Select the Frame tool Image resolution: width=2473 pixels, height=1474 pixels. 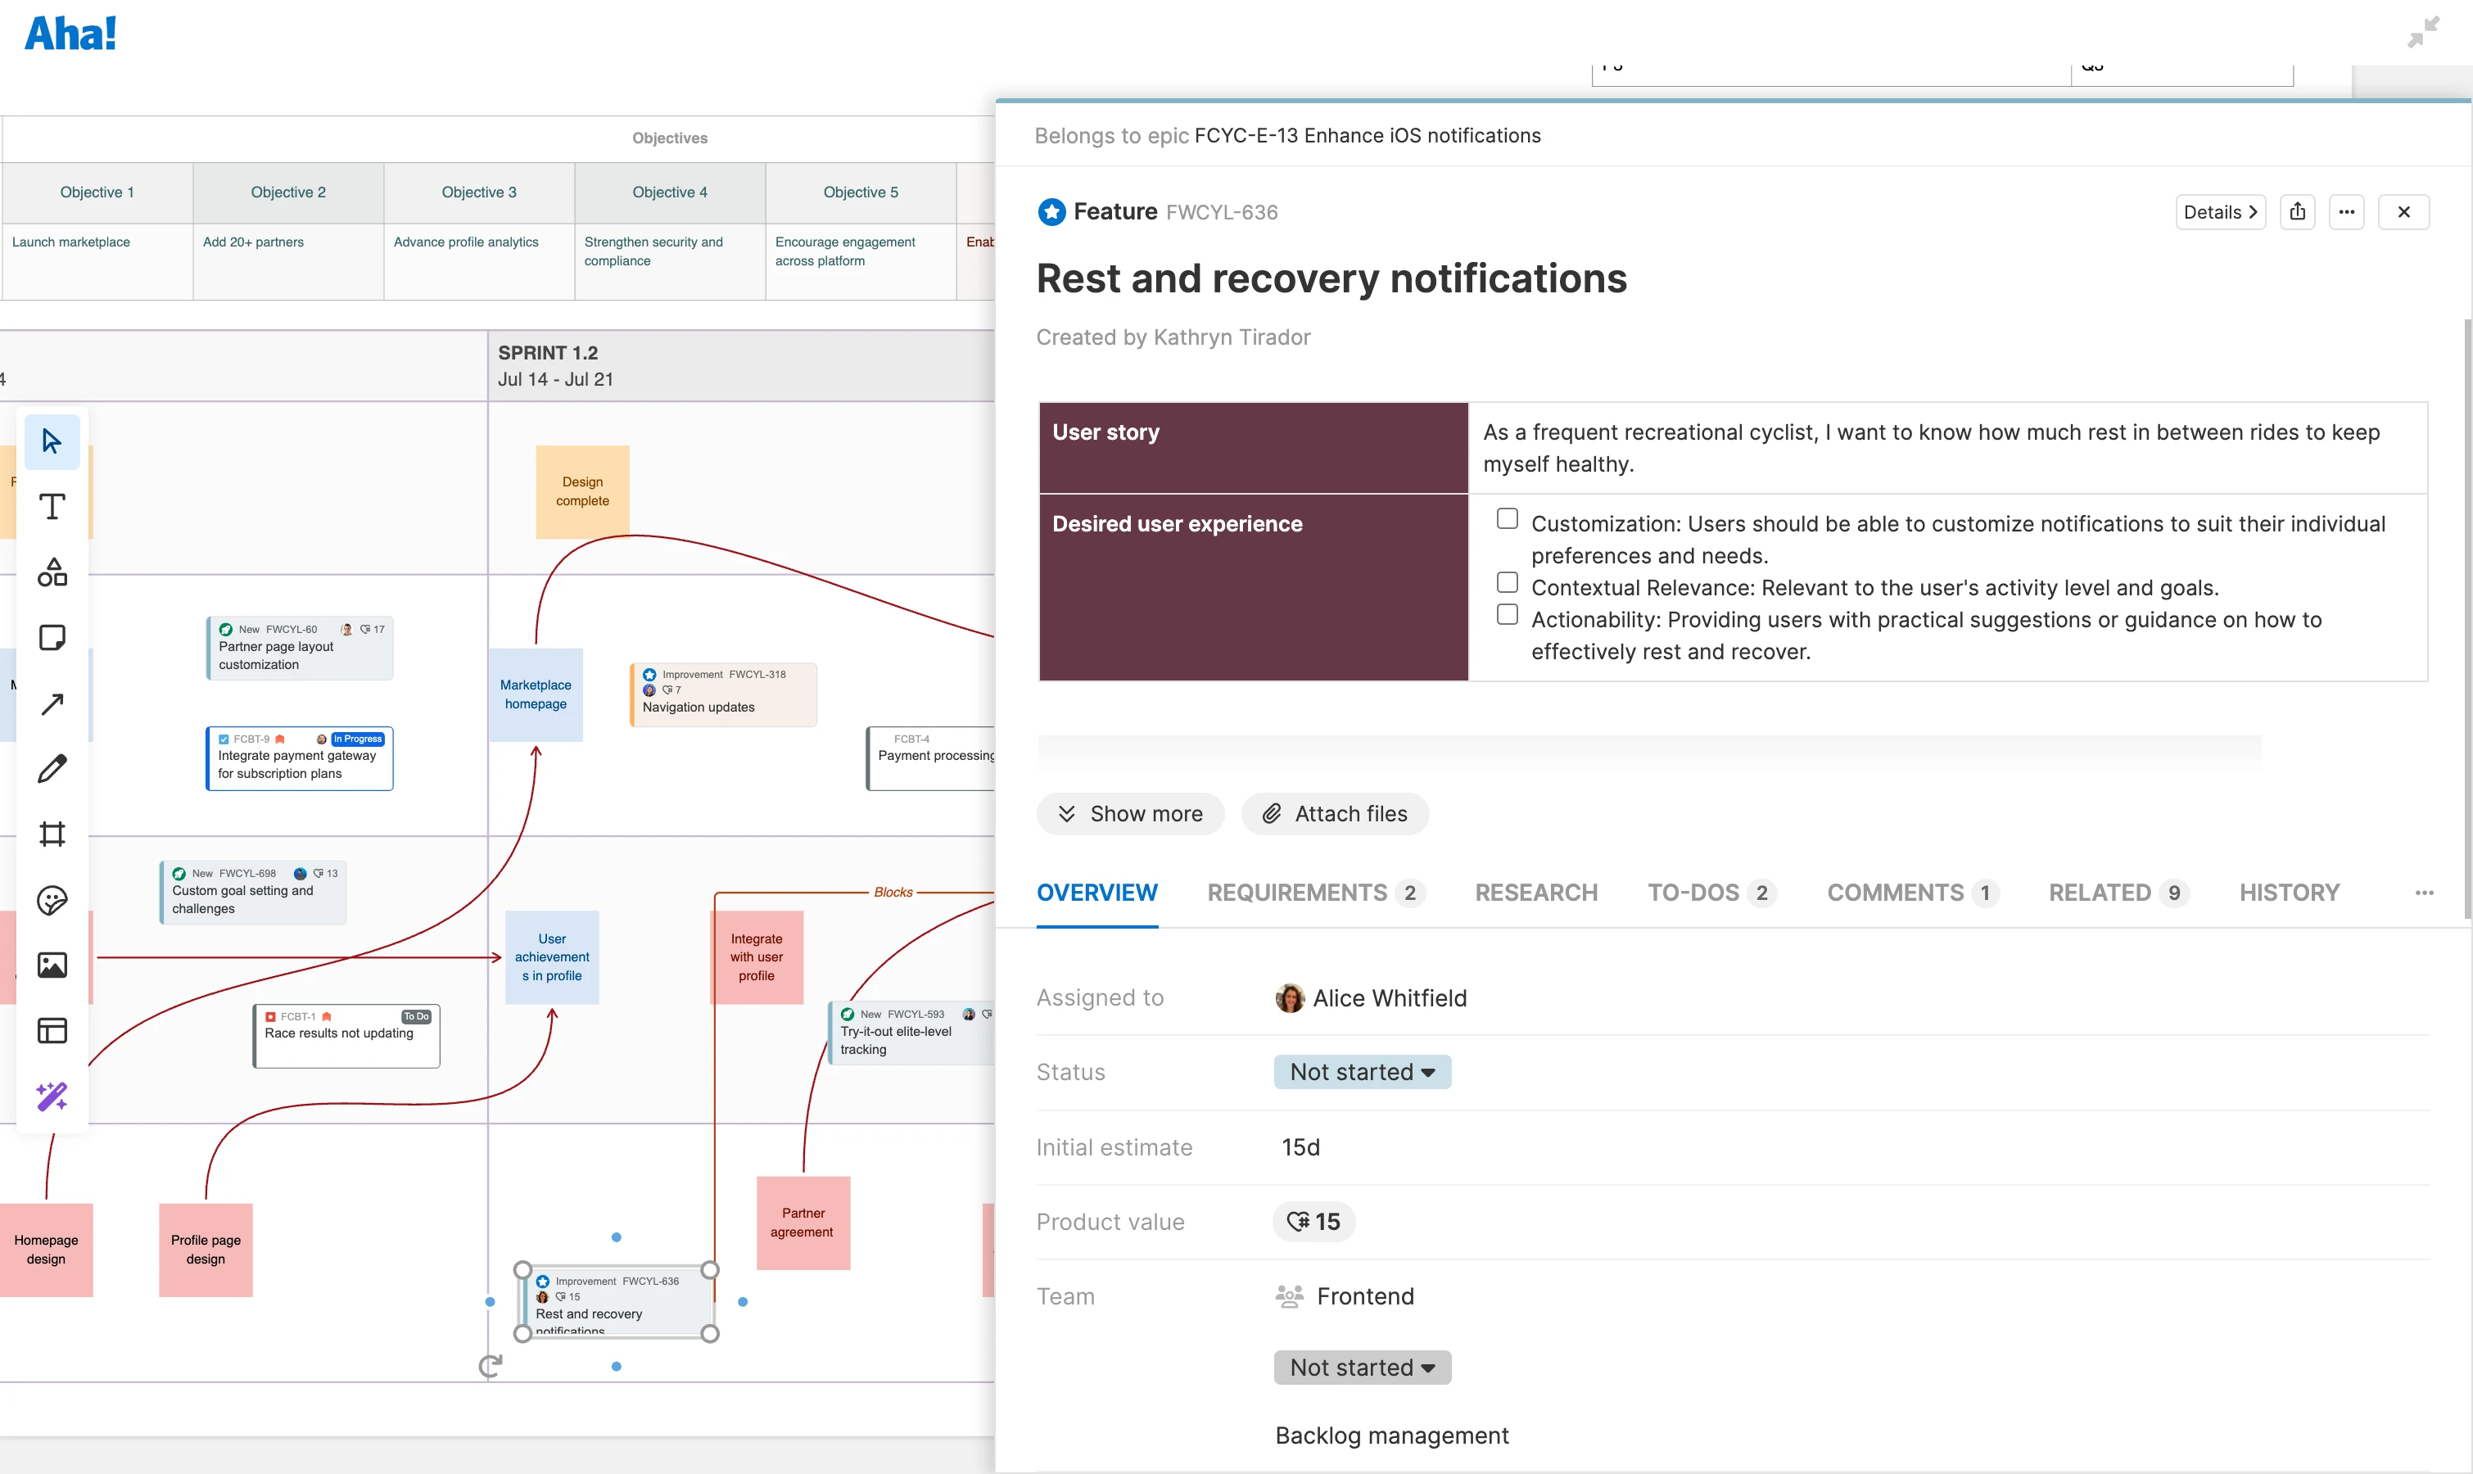(x=52, y=834)
